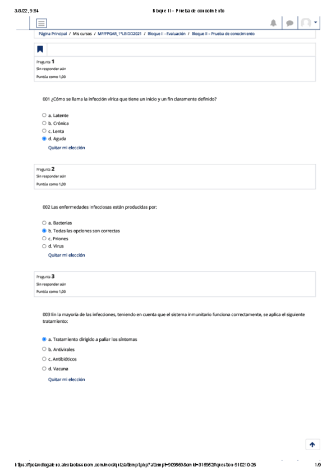Image resolution: width=336 pixels, height=476 pixels.
Task: Expand the user menu dropdown arrow
Action: [x=315, y=22]
